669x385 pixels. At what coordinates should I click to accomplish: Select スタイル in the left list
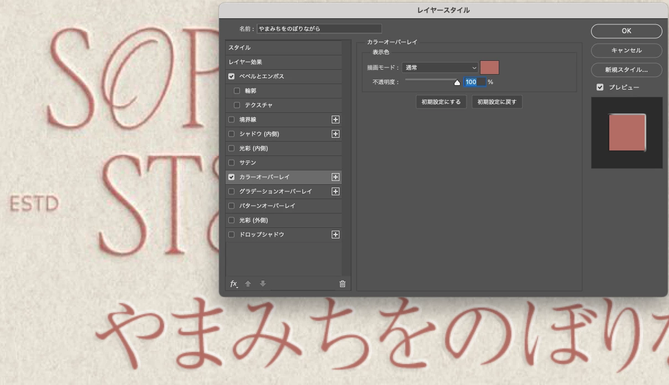(284, 48)
